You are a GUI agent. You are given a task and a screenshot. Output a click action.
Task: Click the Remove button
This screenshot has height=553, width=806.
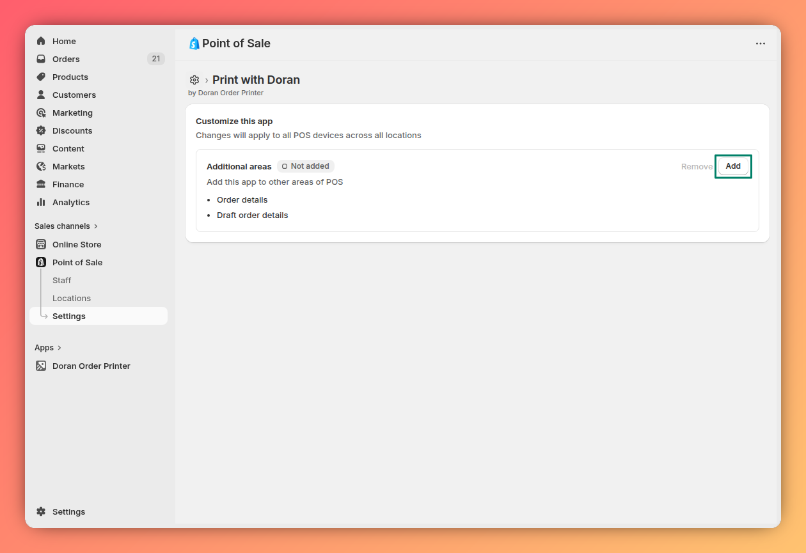click(697, 166)
